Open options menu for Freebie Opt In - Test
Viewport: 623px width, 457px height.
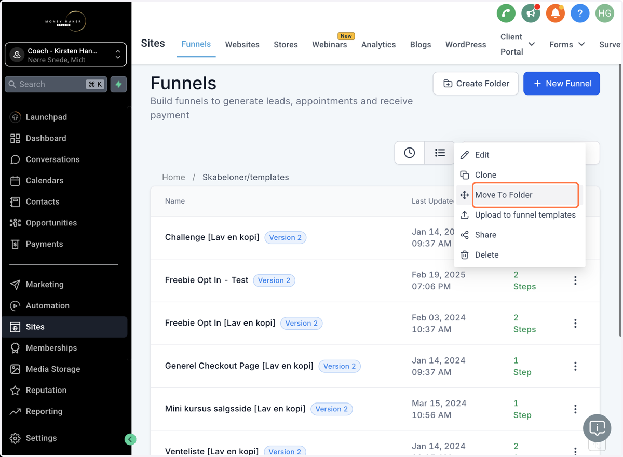575,280
